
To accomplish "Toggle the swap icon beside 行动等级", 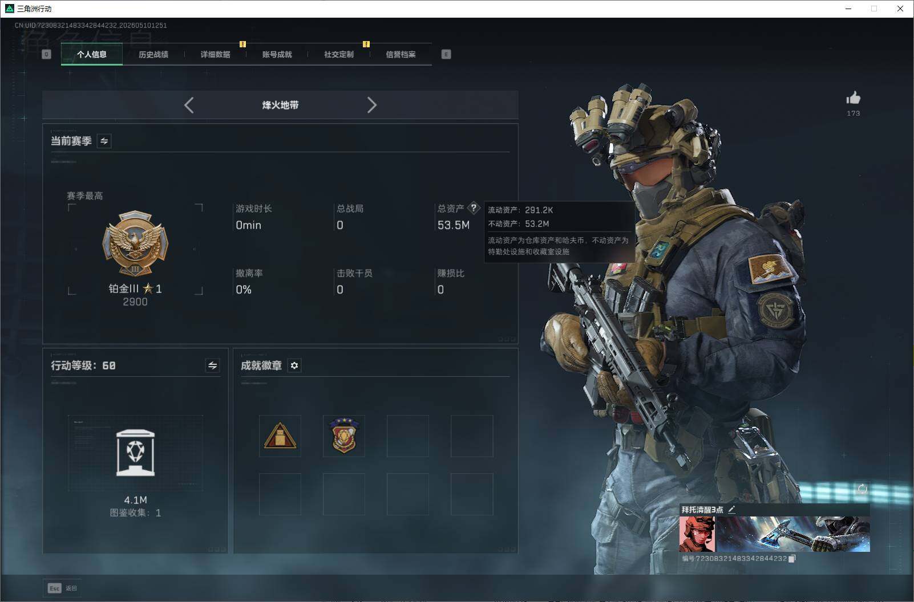I will pos(212,365).
